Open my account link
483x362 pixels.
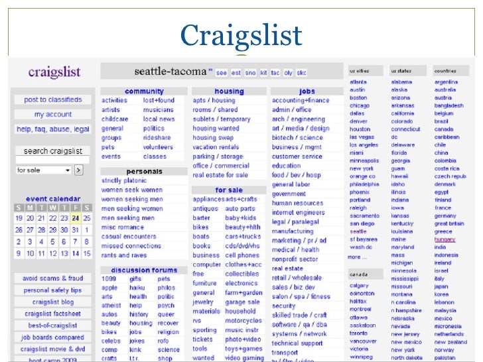click(52, 114)
